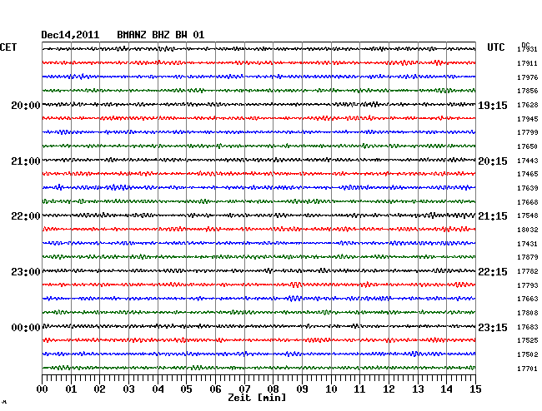Click the DC value "17650"
Screen dimensions: 542x411
528,147
